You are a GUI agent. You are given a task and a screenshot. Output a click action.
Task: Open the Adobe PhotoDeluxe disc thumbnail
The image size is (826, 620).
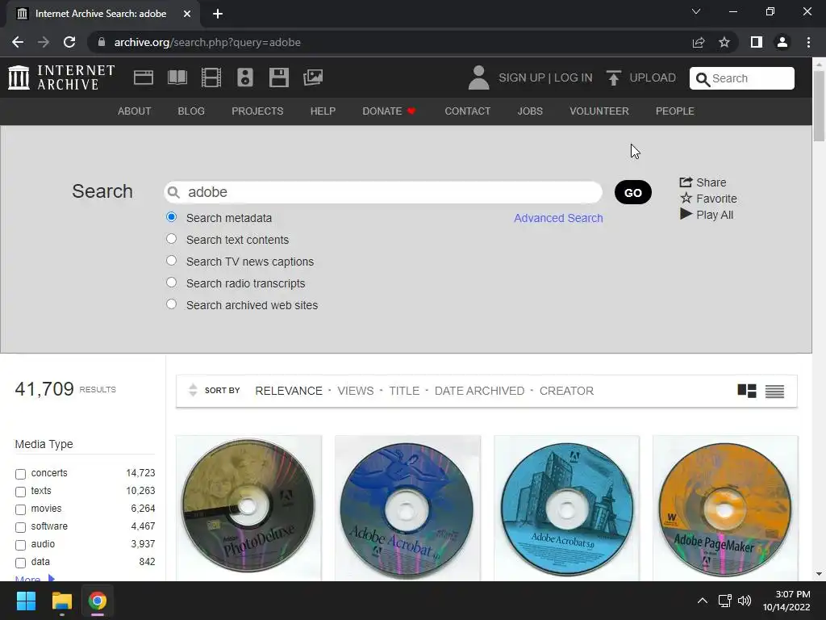pyautogui.click(x=248, y=507)
